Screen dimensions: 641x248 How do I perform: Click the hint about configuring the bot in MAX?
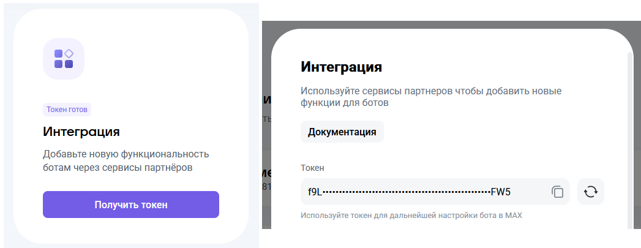coord(410,216)
